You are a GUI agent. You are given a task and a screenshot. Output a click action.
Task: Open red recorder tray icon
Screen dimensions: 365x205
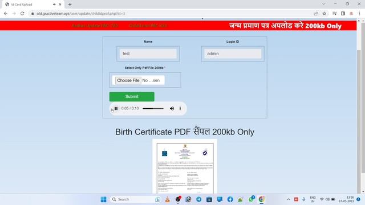tap(296, 199)
